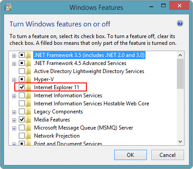Click the Windows Features title bar icon
This screenshot has height=169, width=193.
coord(8,7)
